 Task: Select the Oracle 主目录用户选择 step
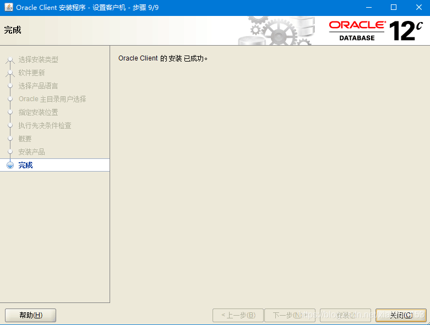coord(52,99)
